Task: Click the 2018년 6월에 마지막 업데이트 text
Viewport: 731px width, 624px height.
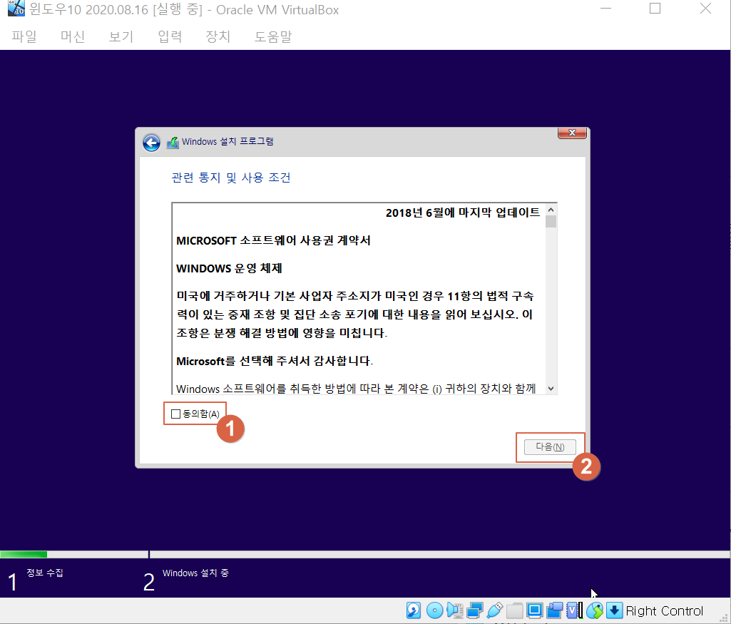Action: (463, 213)
